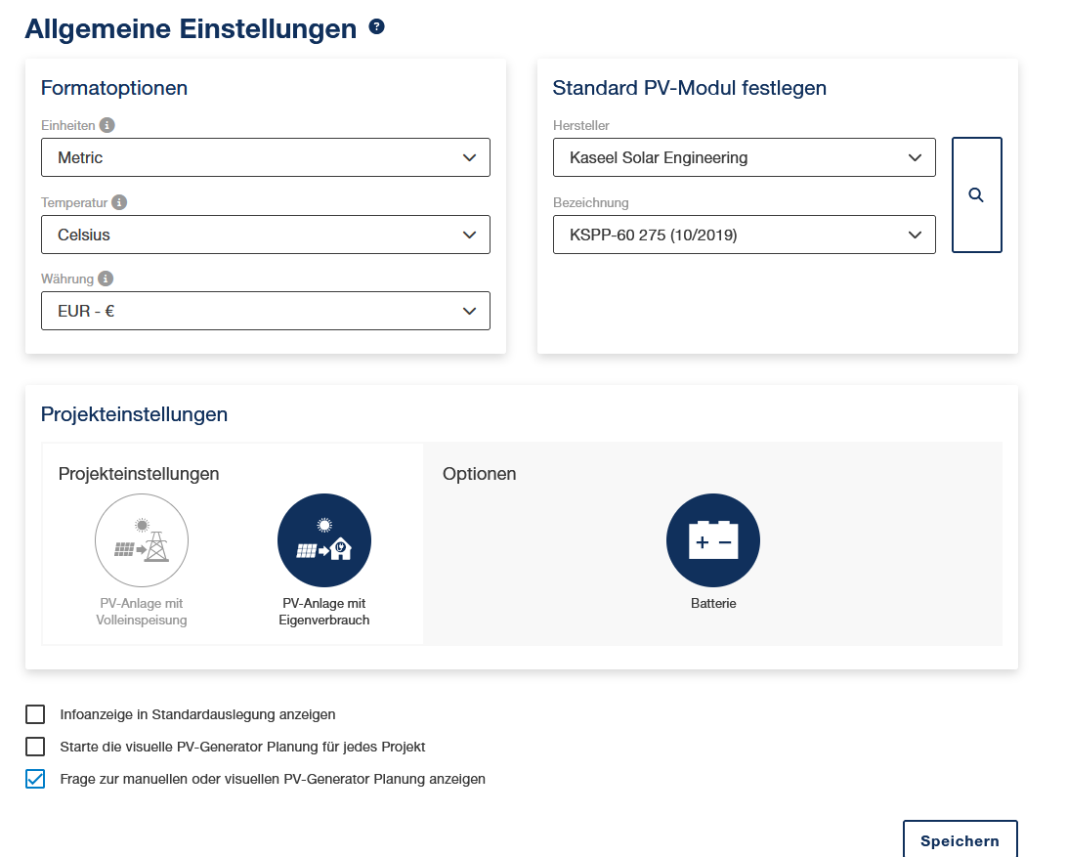Click the PV-Anlage mit Eigenverbrauch label text
This screenshot has height=857, width=1067.
[x=324, y=612]
